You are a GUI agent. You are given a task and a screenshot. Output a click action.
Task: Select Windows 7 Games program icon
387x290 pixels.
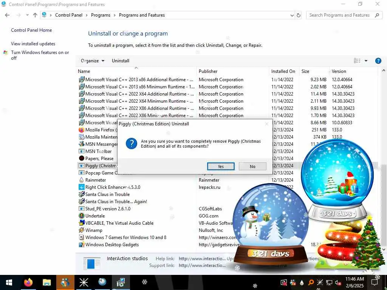click(82, 238)
